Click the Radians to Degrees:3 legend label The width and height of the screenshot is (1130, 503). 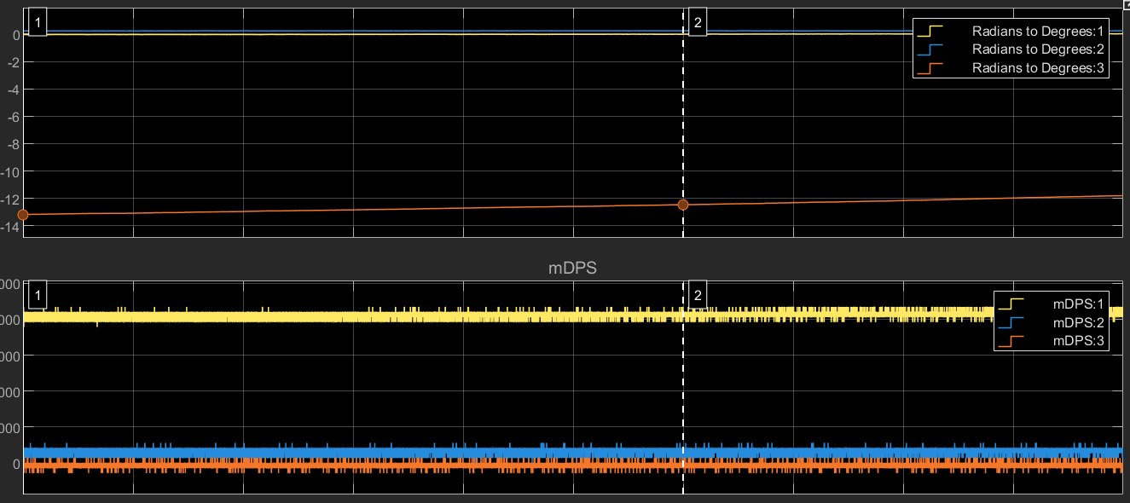1038,67
